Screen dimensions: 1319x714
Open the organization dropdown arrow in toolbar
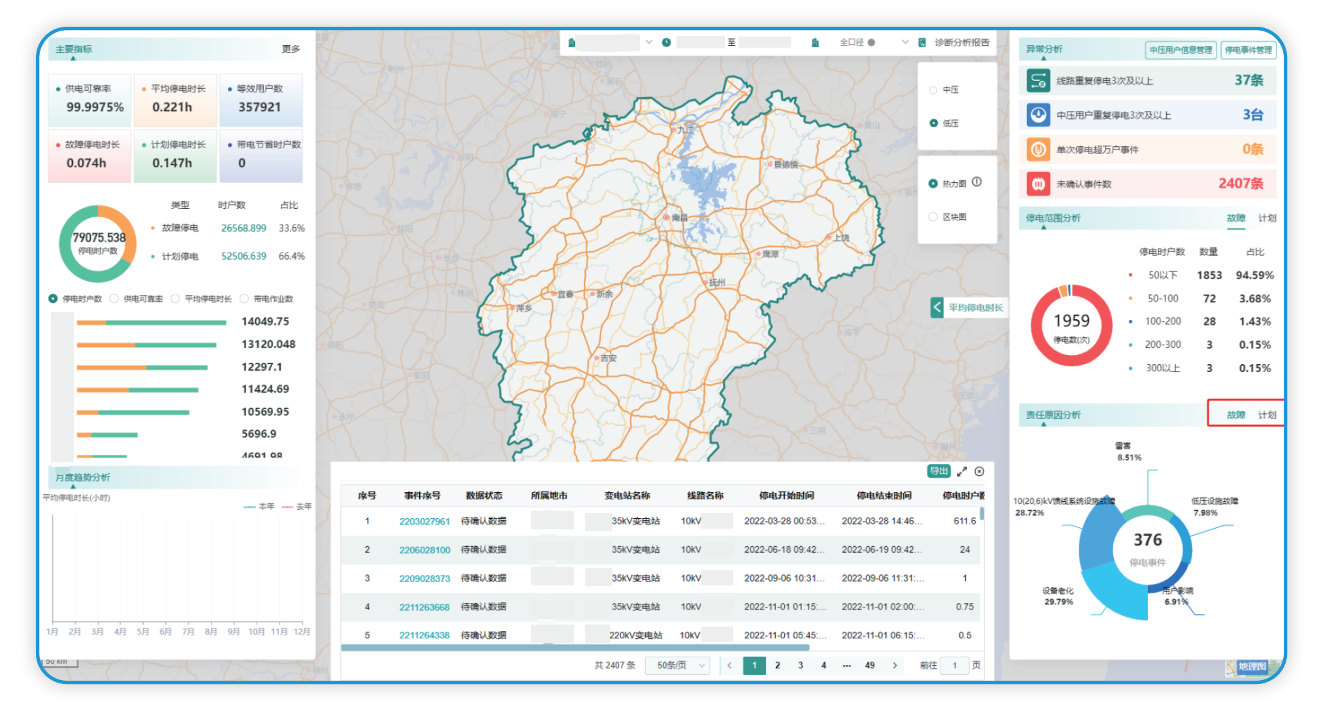point(649,42)
